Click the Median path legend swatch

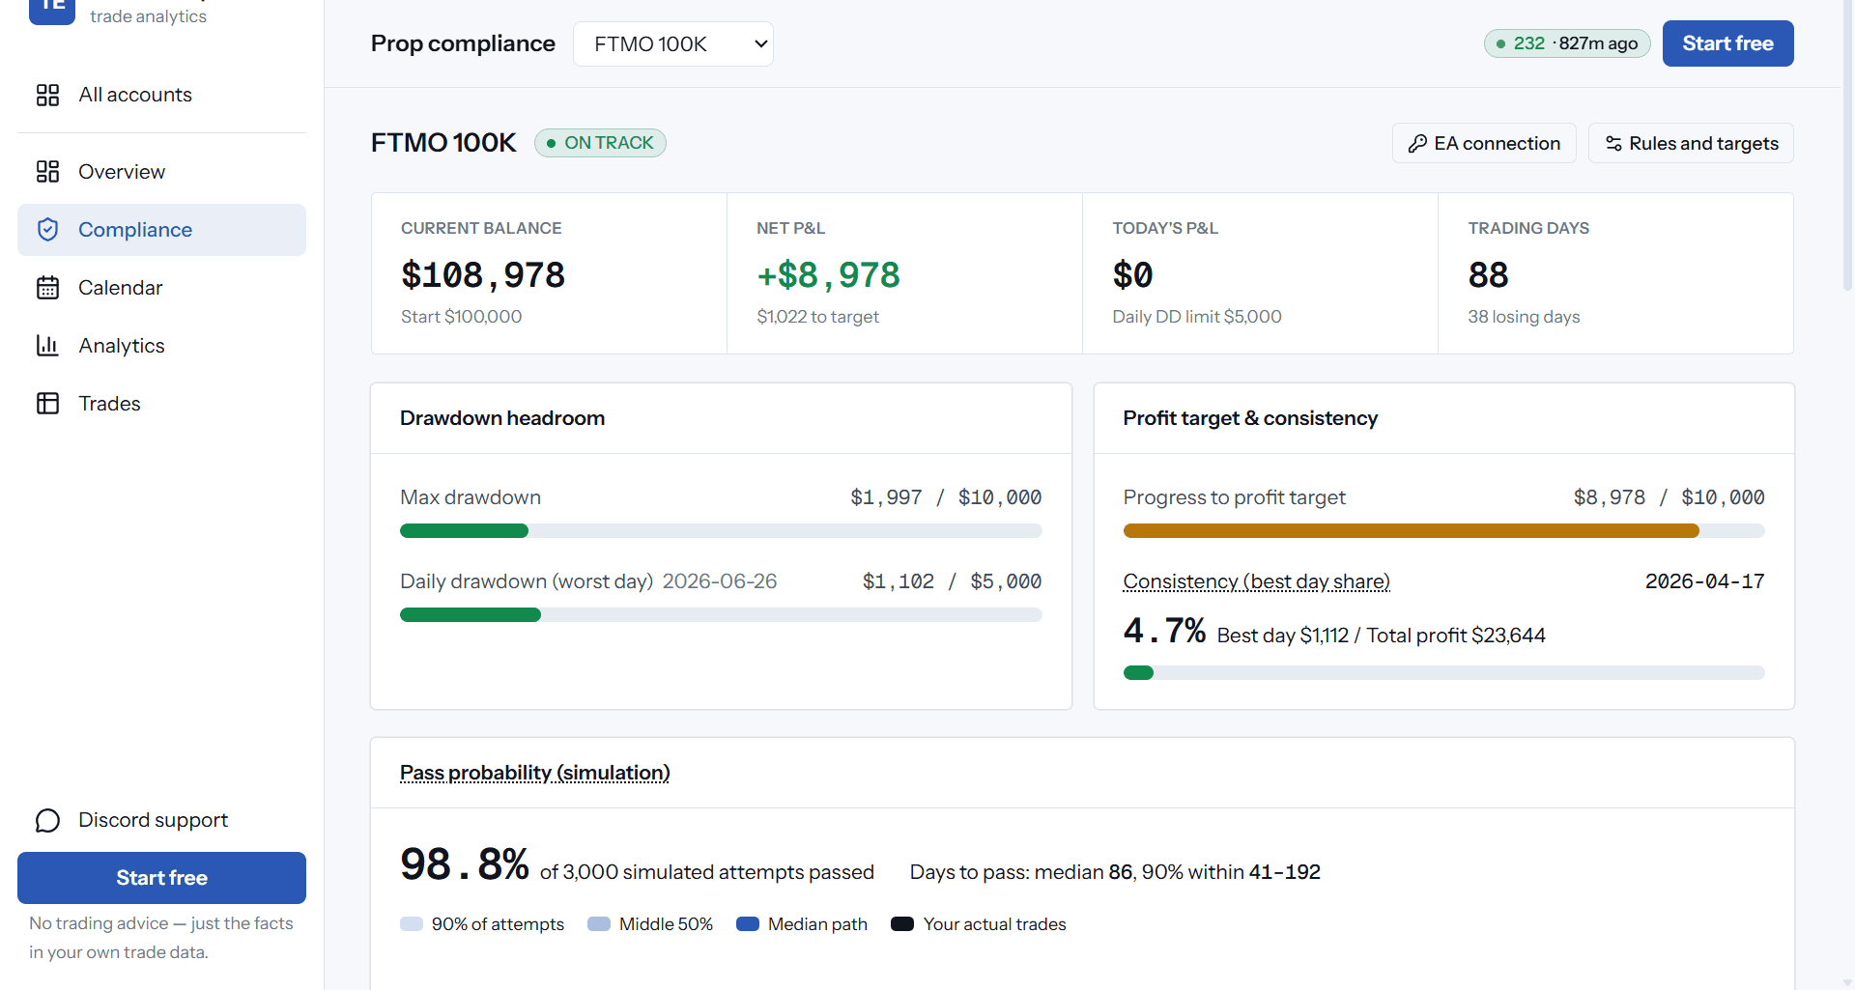click(x=748, y=924)
